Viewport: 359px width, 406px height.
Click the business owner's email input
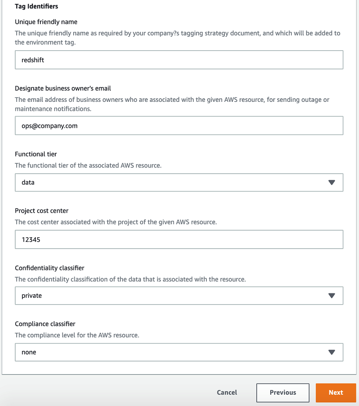pos(179,126)
